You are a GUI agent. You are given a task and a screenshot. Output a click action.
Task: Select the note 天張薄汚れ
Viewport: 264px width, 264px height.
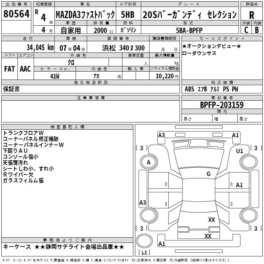tap(15, 163)
